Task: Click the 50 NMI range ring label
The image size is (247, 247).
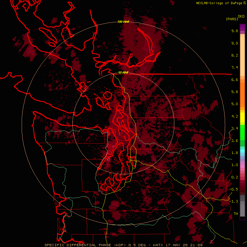Action: click(123, 73)
